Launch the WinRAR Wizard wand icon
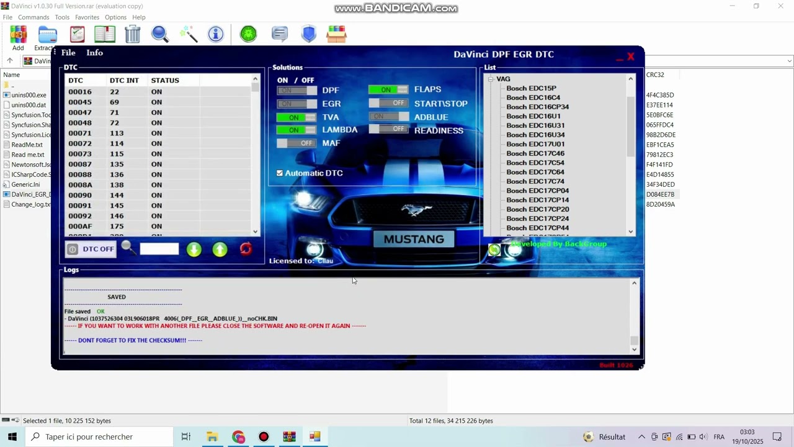Image resolution: width=794 pixels, height=447 pixels. (x=189, y=34)
